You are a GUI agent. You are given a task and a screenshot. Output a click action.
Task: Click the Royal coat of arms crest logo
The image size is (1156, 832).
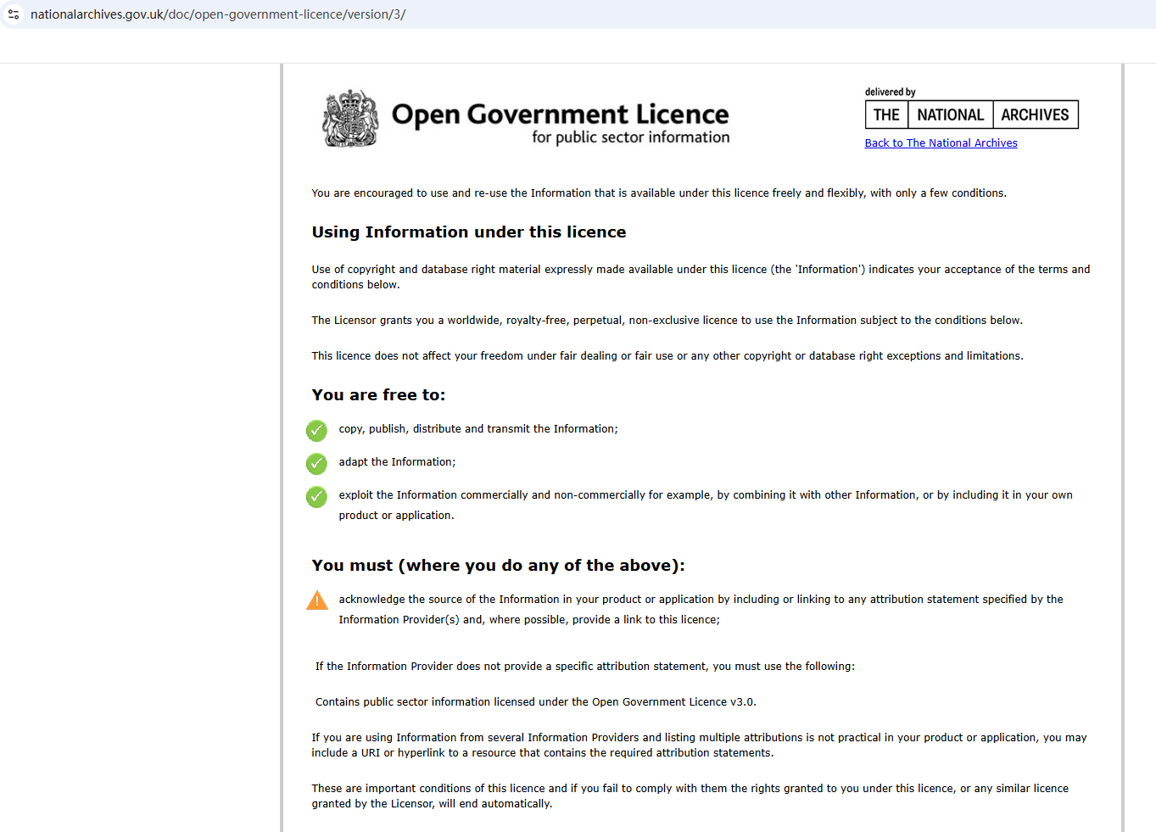tap(350, 119)
